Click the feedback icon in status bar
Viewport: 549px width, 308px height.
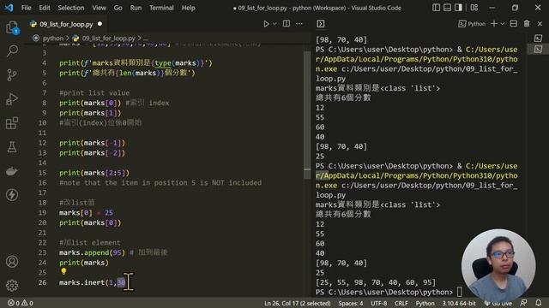click(x=524, y=303)
